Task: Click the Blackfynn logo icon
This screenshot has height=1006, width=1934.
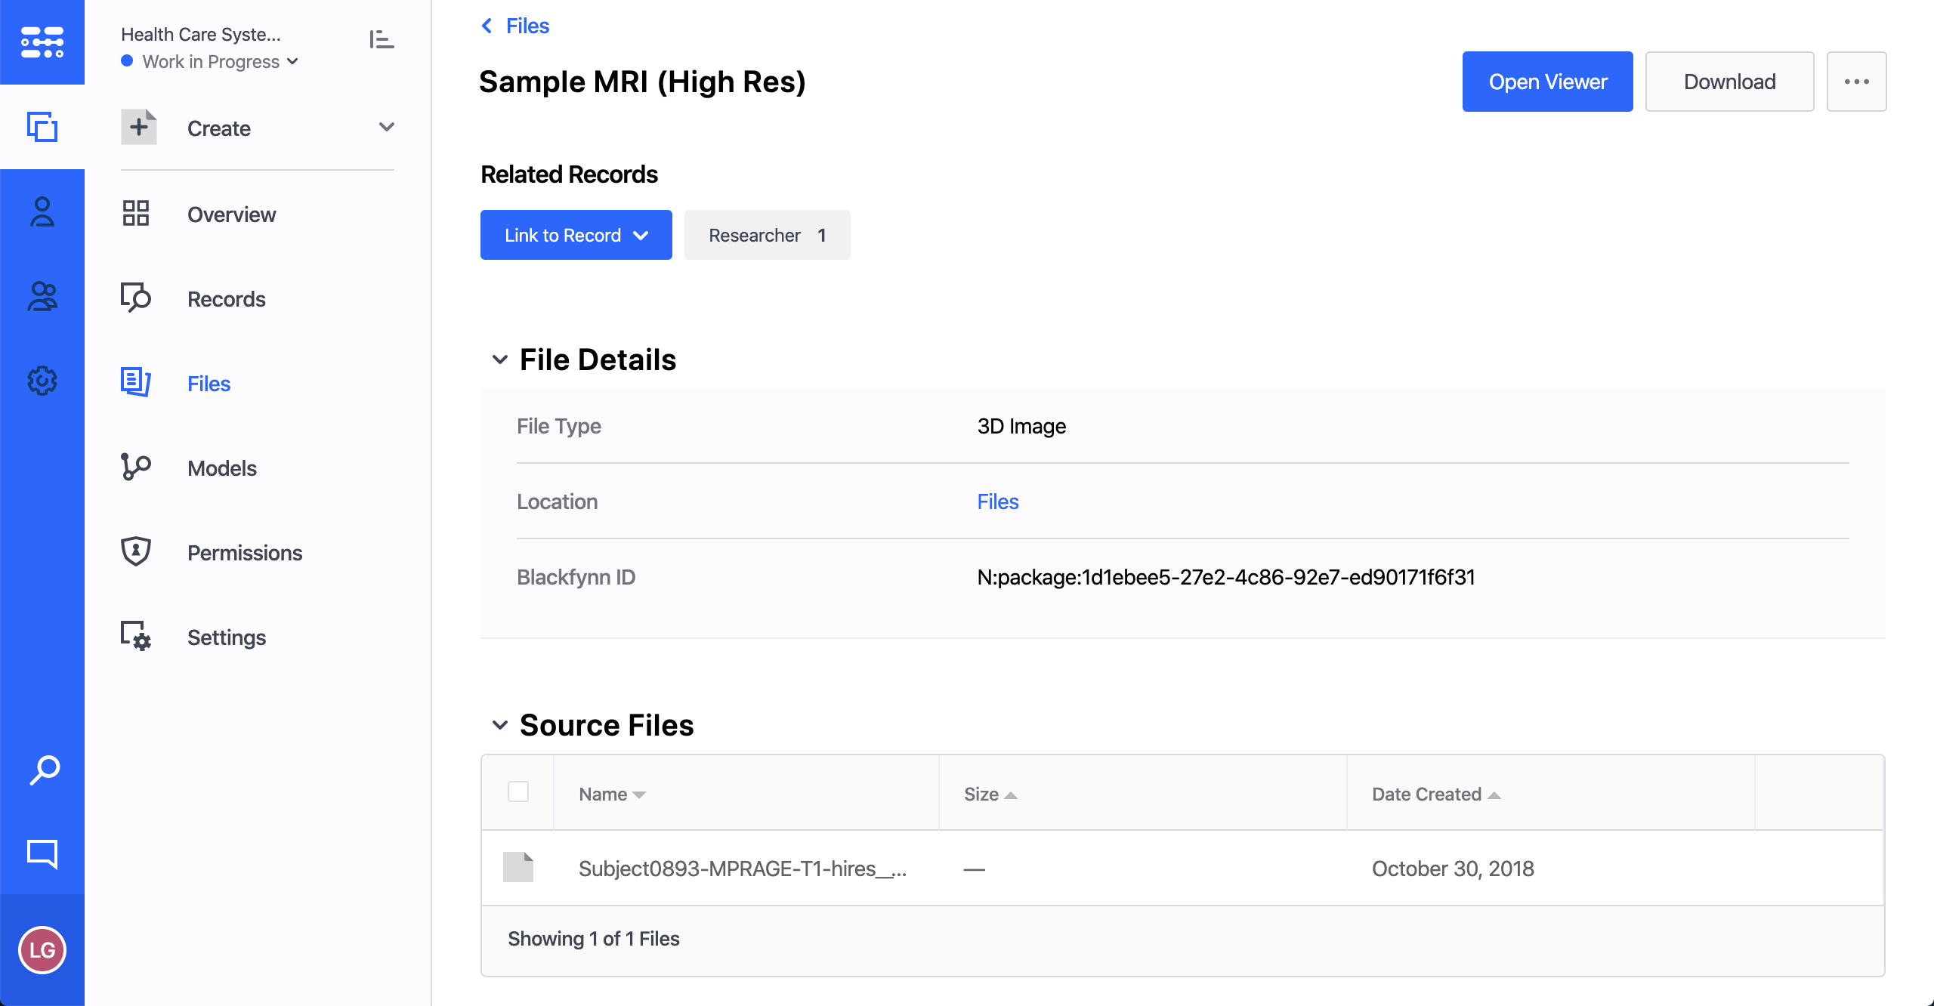Action: point(42,42)
